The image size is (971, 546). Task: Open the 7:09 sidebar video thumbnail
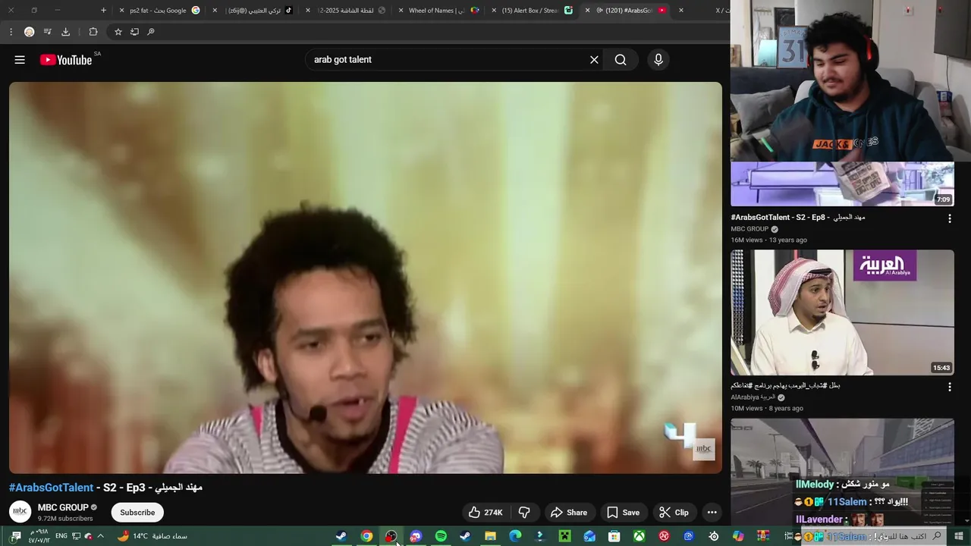click(x=842, y=184)
